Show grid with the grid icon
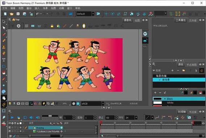Screen dimensions: 206x138 [x=26, y=26]
